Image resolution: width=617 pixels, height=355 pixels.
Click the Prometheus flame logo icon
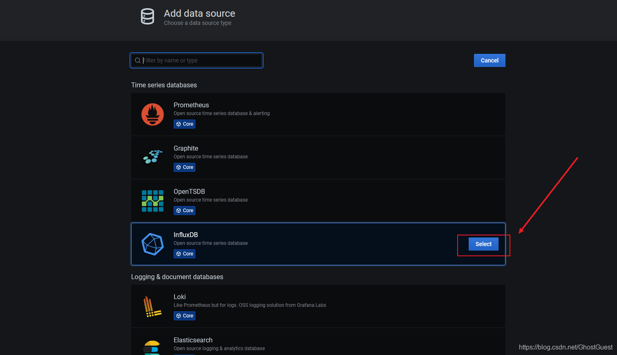coord(152,114)
